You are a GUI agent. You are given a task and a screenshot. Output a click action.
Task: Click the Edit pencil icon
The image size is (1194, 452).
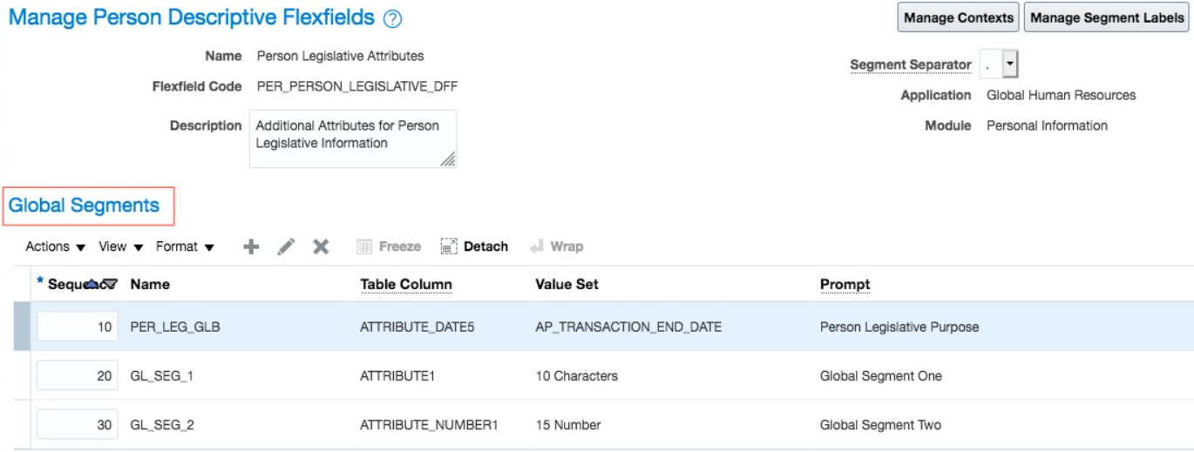286,246
